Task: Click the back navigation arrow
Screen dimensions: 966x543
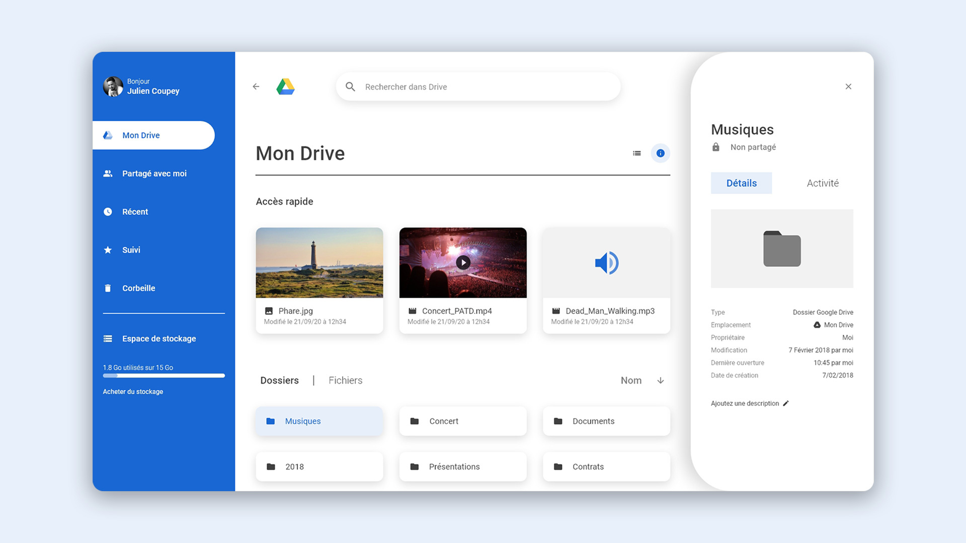Action: tap(256, 86)
